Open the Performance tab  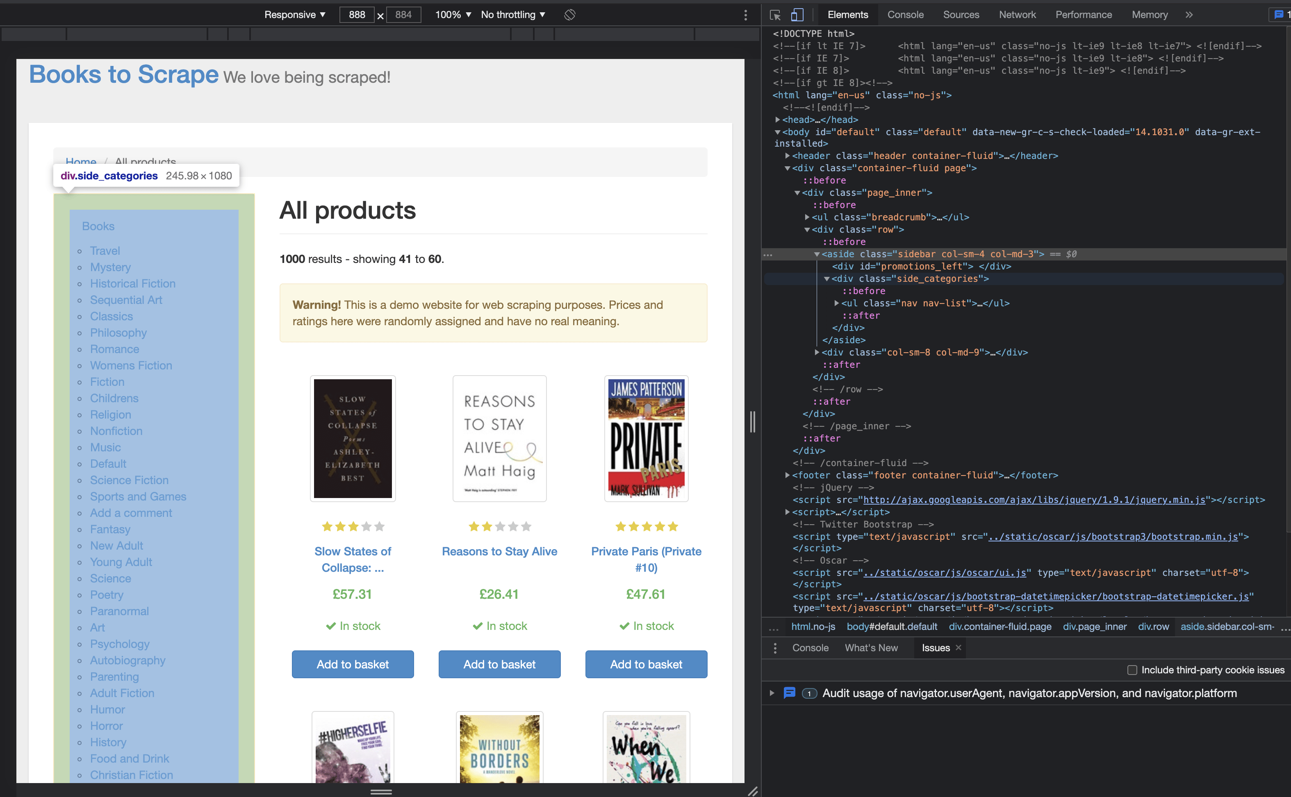pyautogui.click(x=1083, y=15)
